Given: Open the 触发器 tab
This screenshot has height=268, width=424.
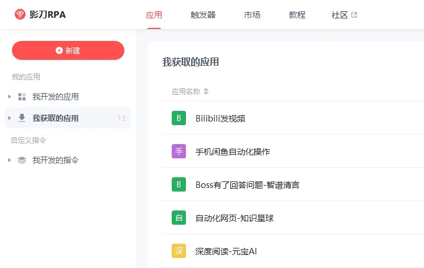Looking at the screenshot, I should 203,15.
